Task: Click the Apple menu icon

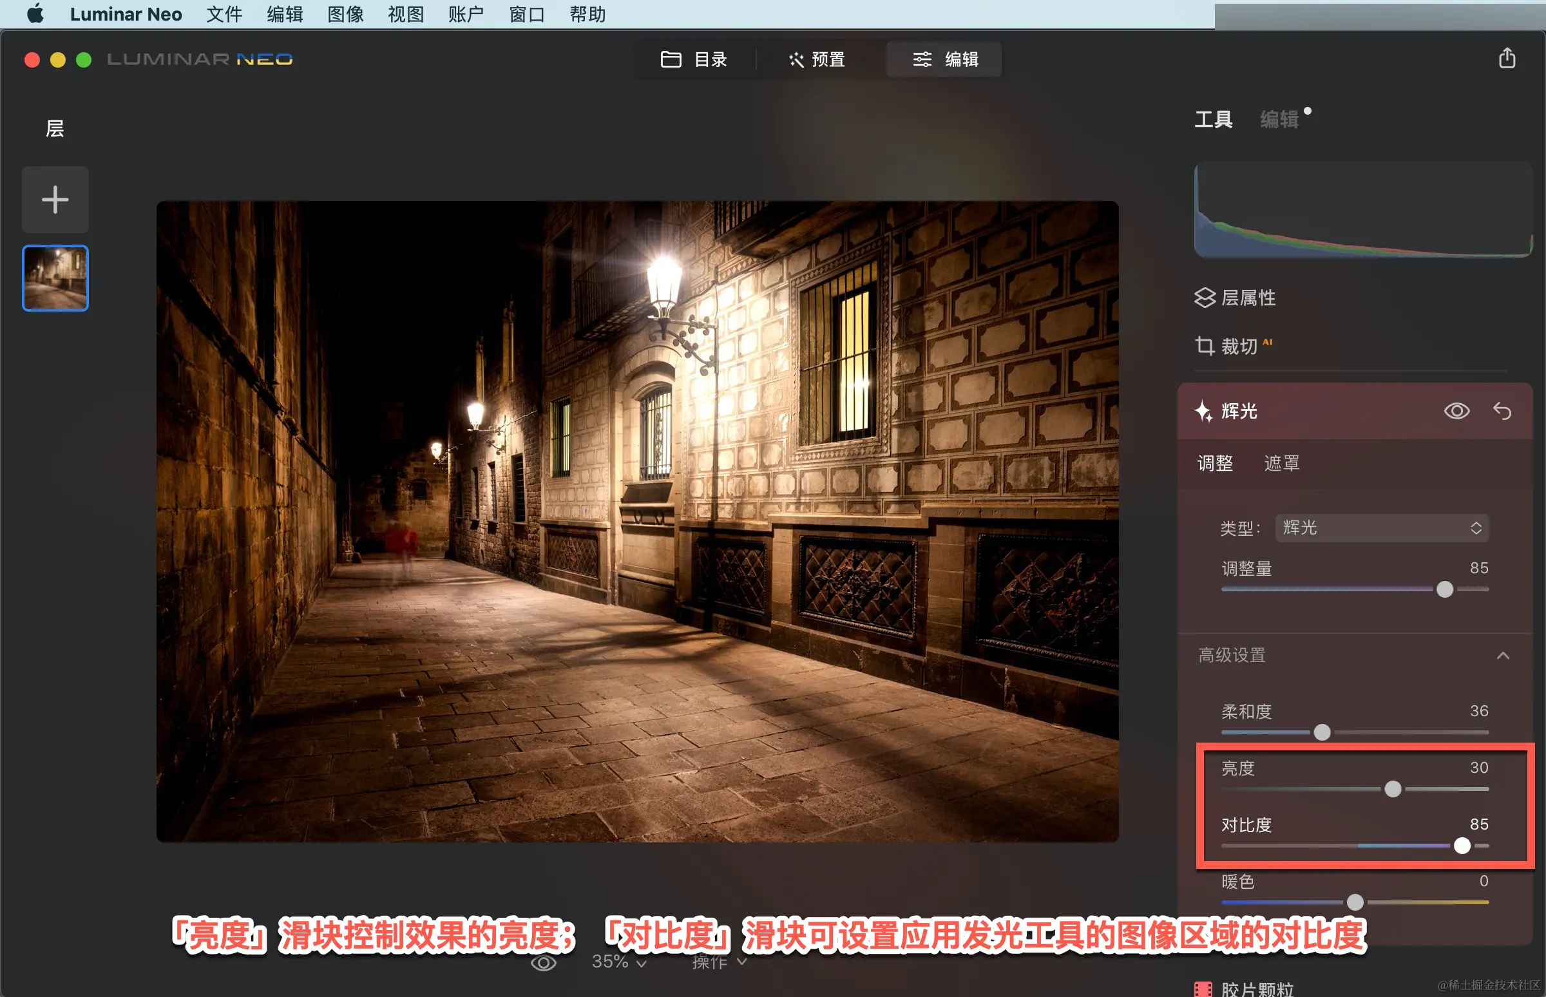Action: [35, 14]
